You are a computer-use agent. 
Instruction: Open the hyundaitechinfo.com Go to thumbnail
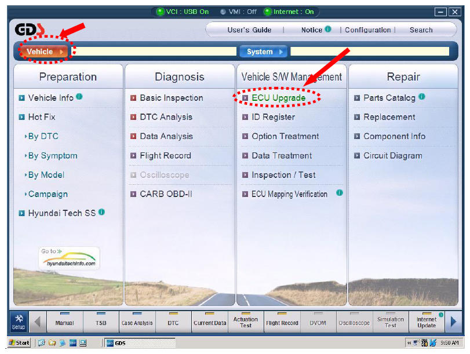pyautogui.click(x=69, y=258)
